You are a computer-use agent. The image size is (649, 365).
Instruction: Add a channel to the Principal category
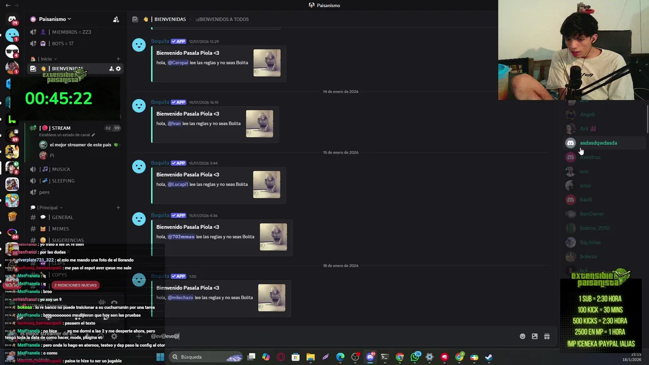pyautogui.click(x=118, y=208)
